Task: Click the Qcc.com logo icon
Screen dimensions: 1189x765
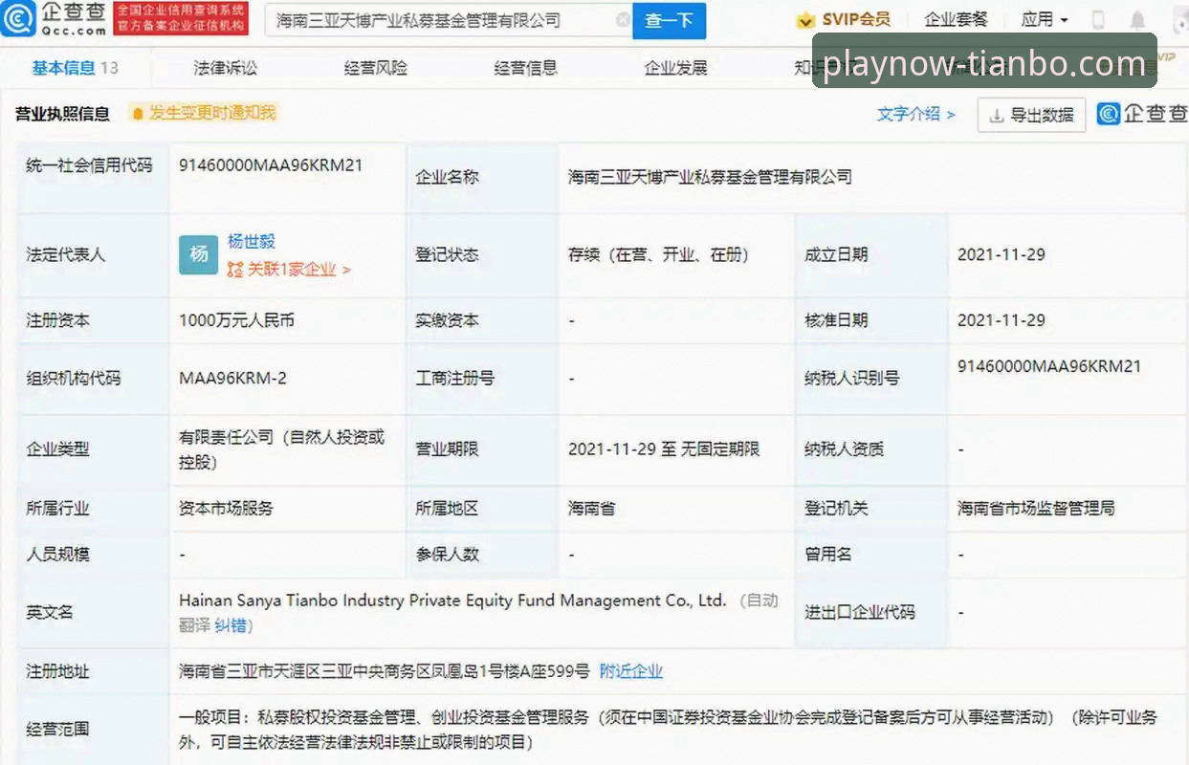Action: 18,18
